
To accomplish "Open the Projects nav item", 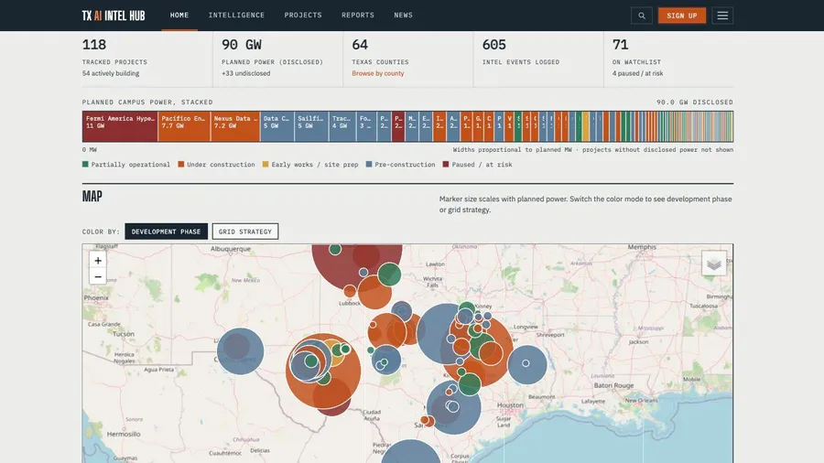I will pyautogui.click(x=303, y=16).
